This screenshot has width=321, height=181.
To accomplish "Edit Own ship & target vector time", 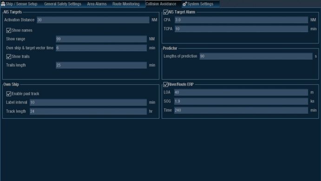I will point(101,48).
